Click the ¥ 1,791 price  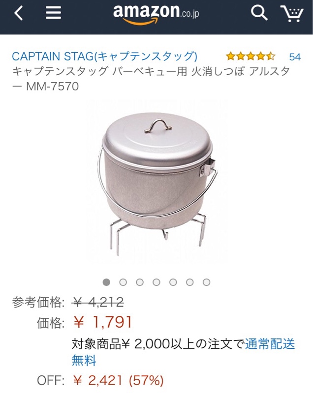tap(103, 322)
